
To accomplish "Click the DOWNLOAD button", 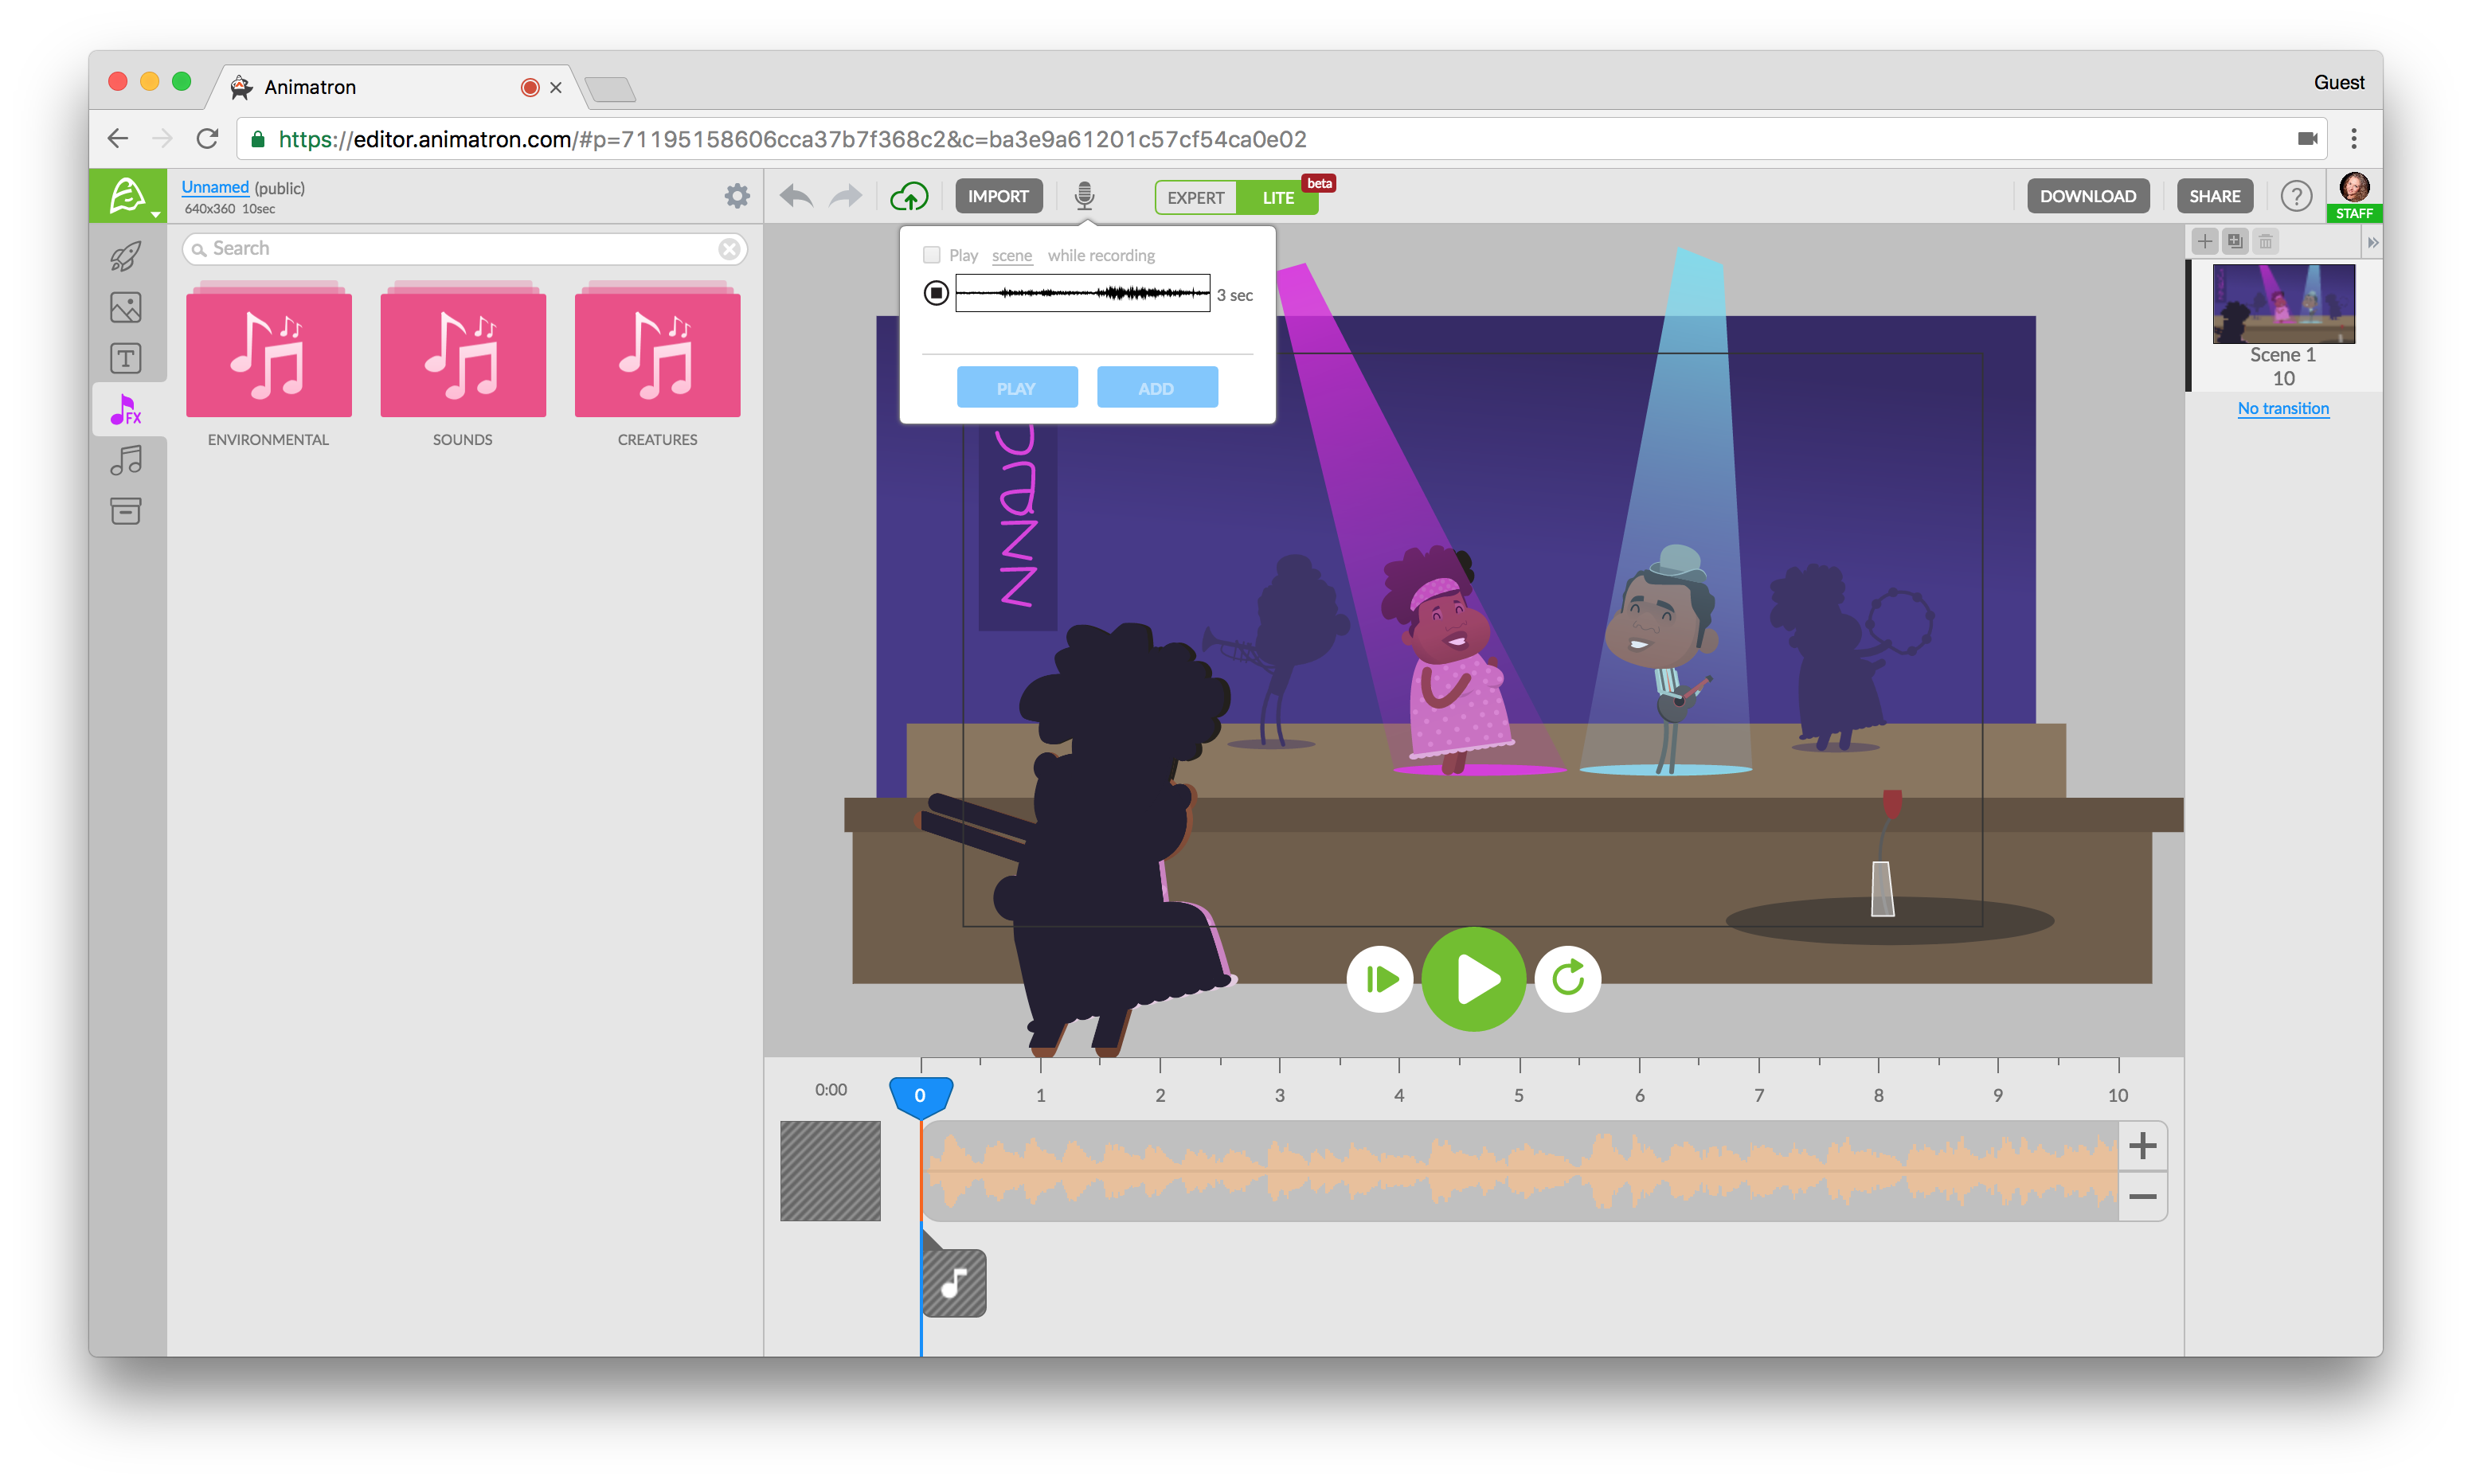I will (x=2087, y=196).
